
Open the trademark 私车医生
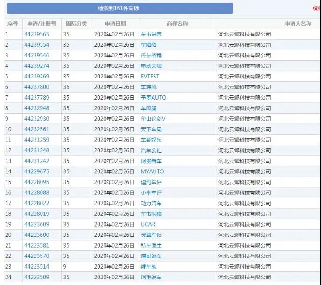[x=151, y=245]
